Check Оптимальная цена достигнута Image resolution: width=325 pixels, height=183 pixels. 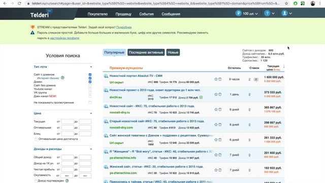(36, 139)
